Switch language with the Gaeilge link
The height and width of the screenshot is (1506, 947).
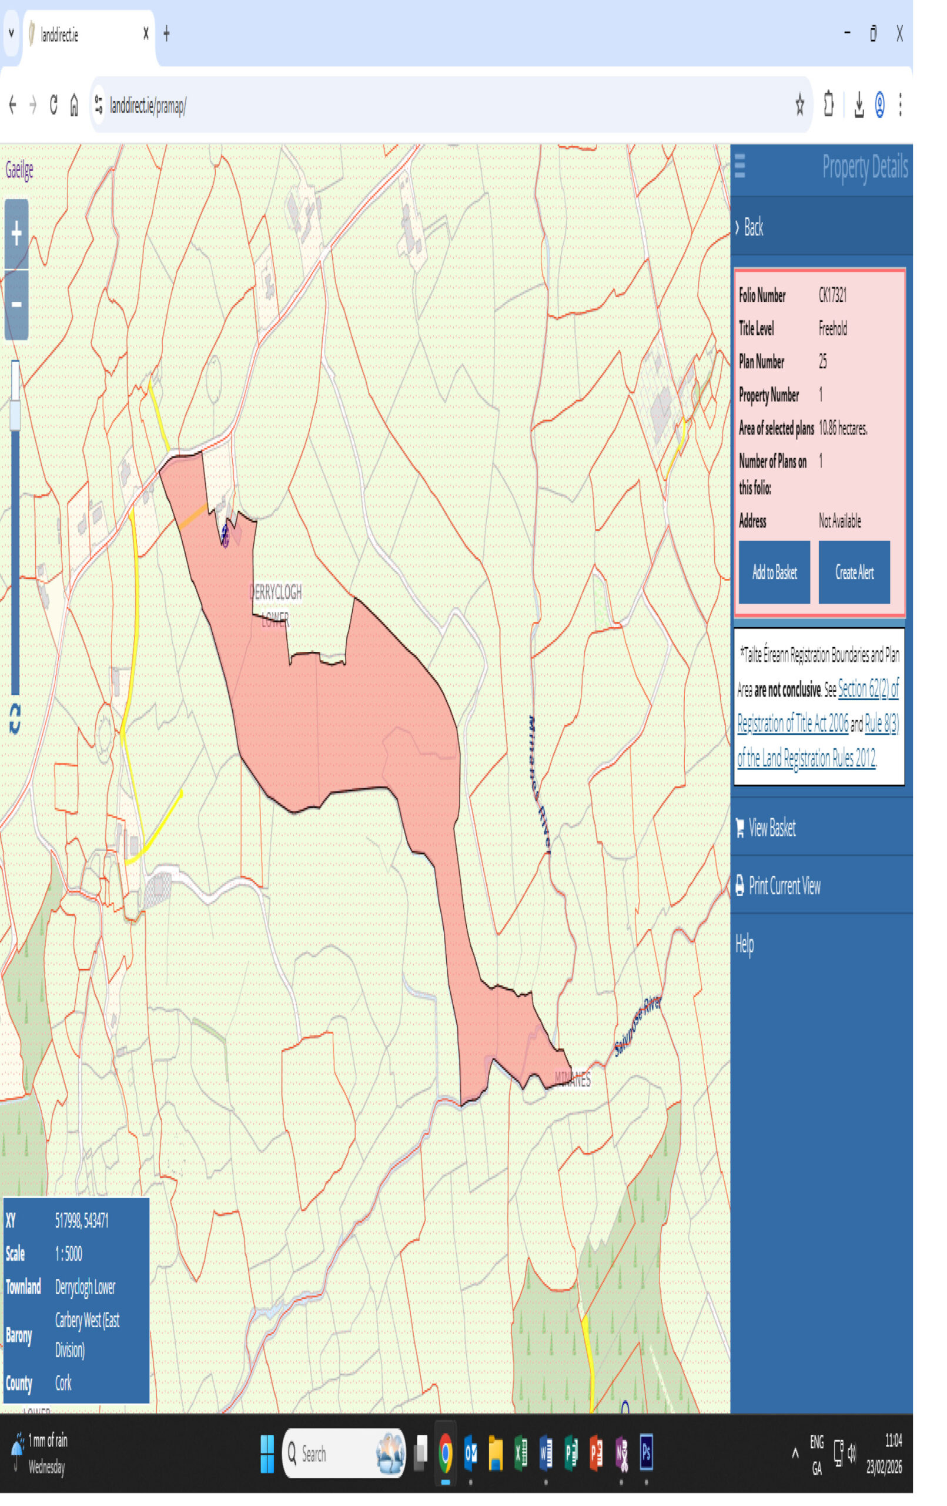pos(19,170)
